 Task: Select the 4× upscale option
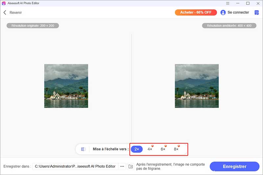pos(150,149)
